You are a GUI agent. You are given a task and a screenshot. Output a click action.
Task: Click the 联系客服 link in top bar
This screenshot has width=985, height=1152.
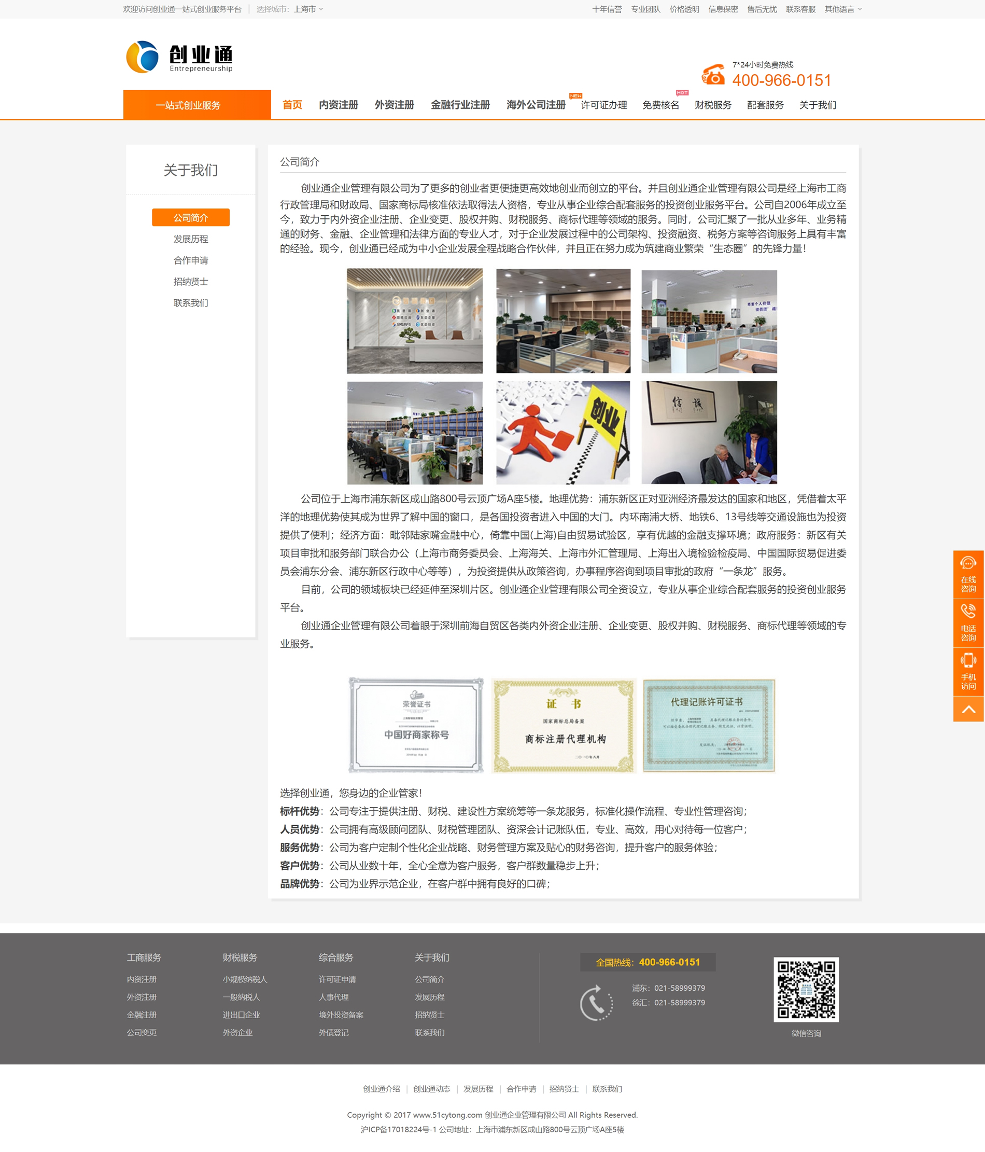point(800,9)
